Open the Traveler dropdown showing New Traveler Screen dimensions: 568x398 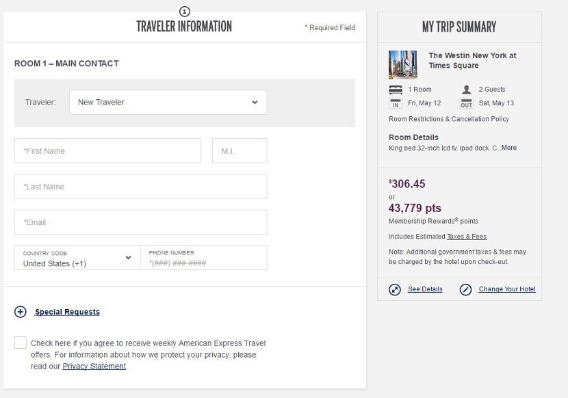coord(168,103)
